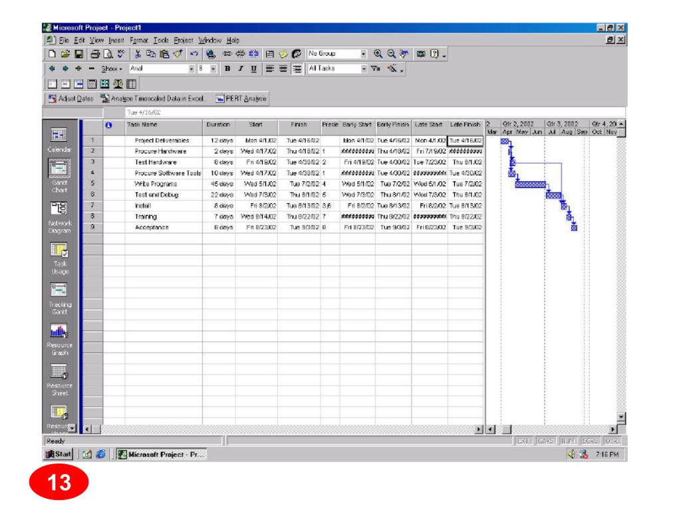681x510 pixels.
Task: Click the Zoom Out magnifier
Action: point(391,54)
